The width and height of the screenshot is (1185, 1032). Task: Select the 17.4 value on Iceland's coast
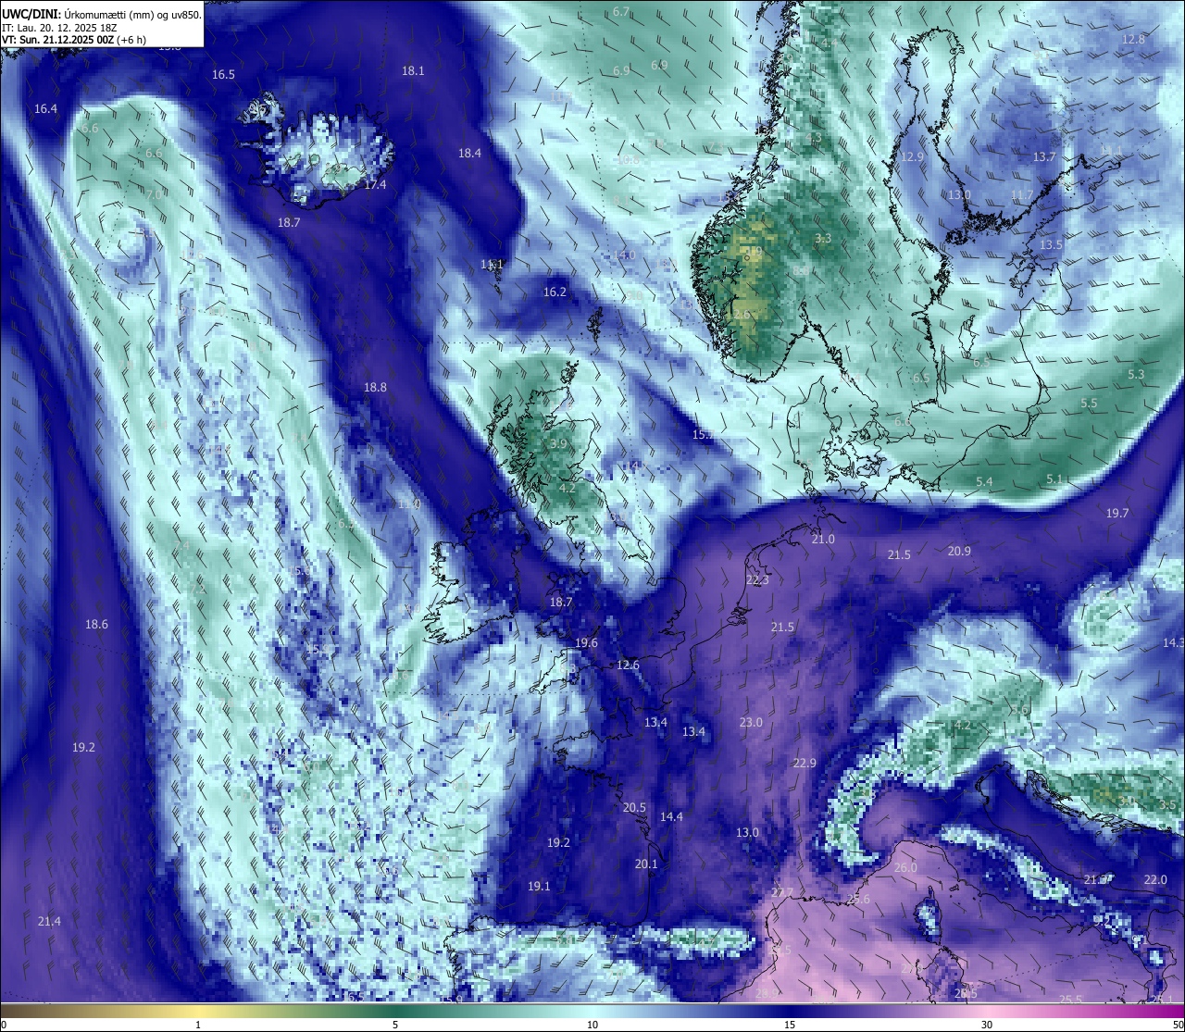(x=375, y=185)
